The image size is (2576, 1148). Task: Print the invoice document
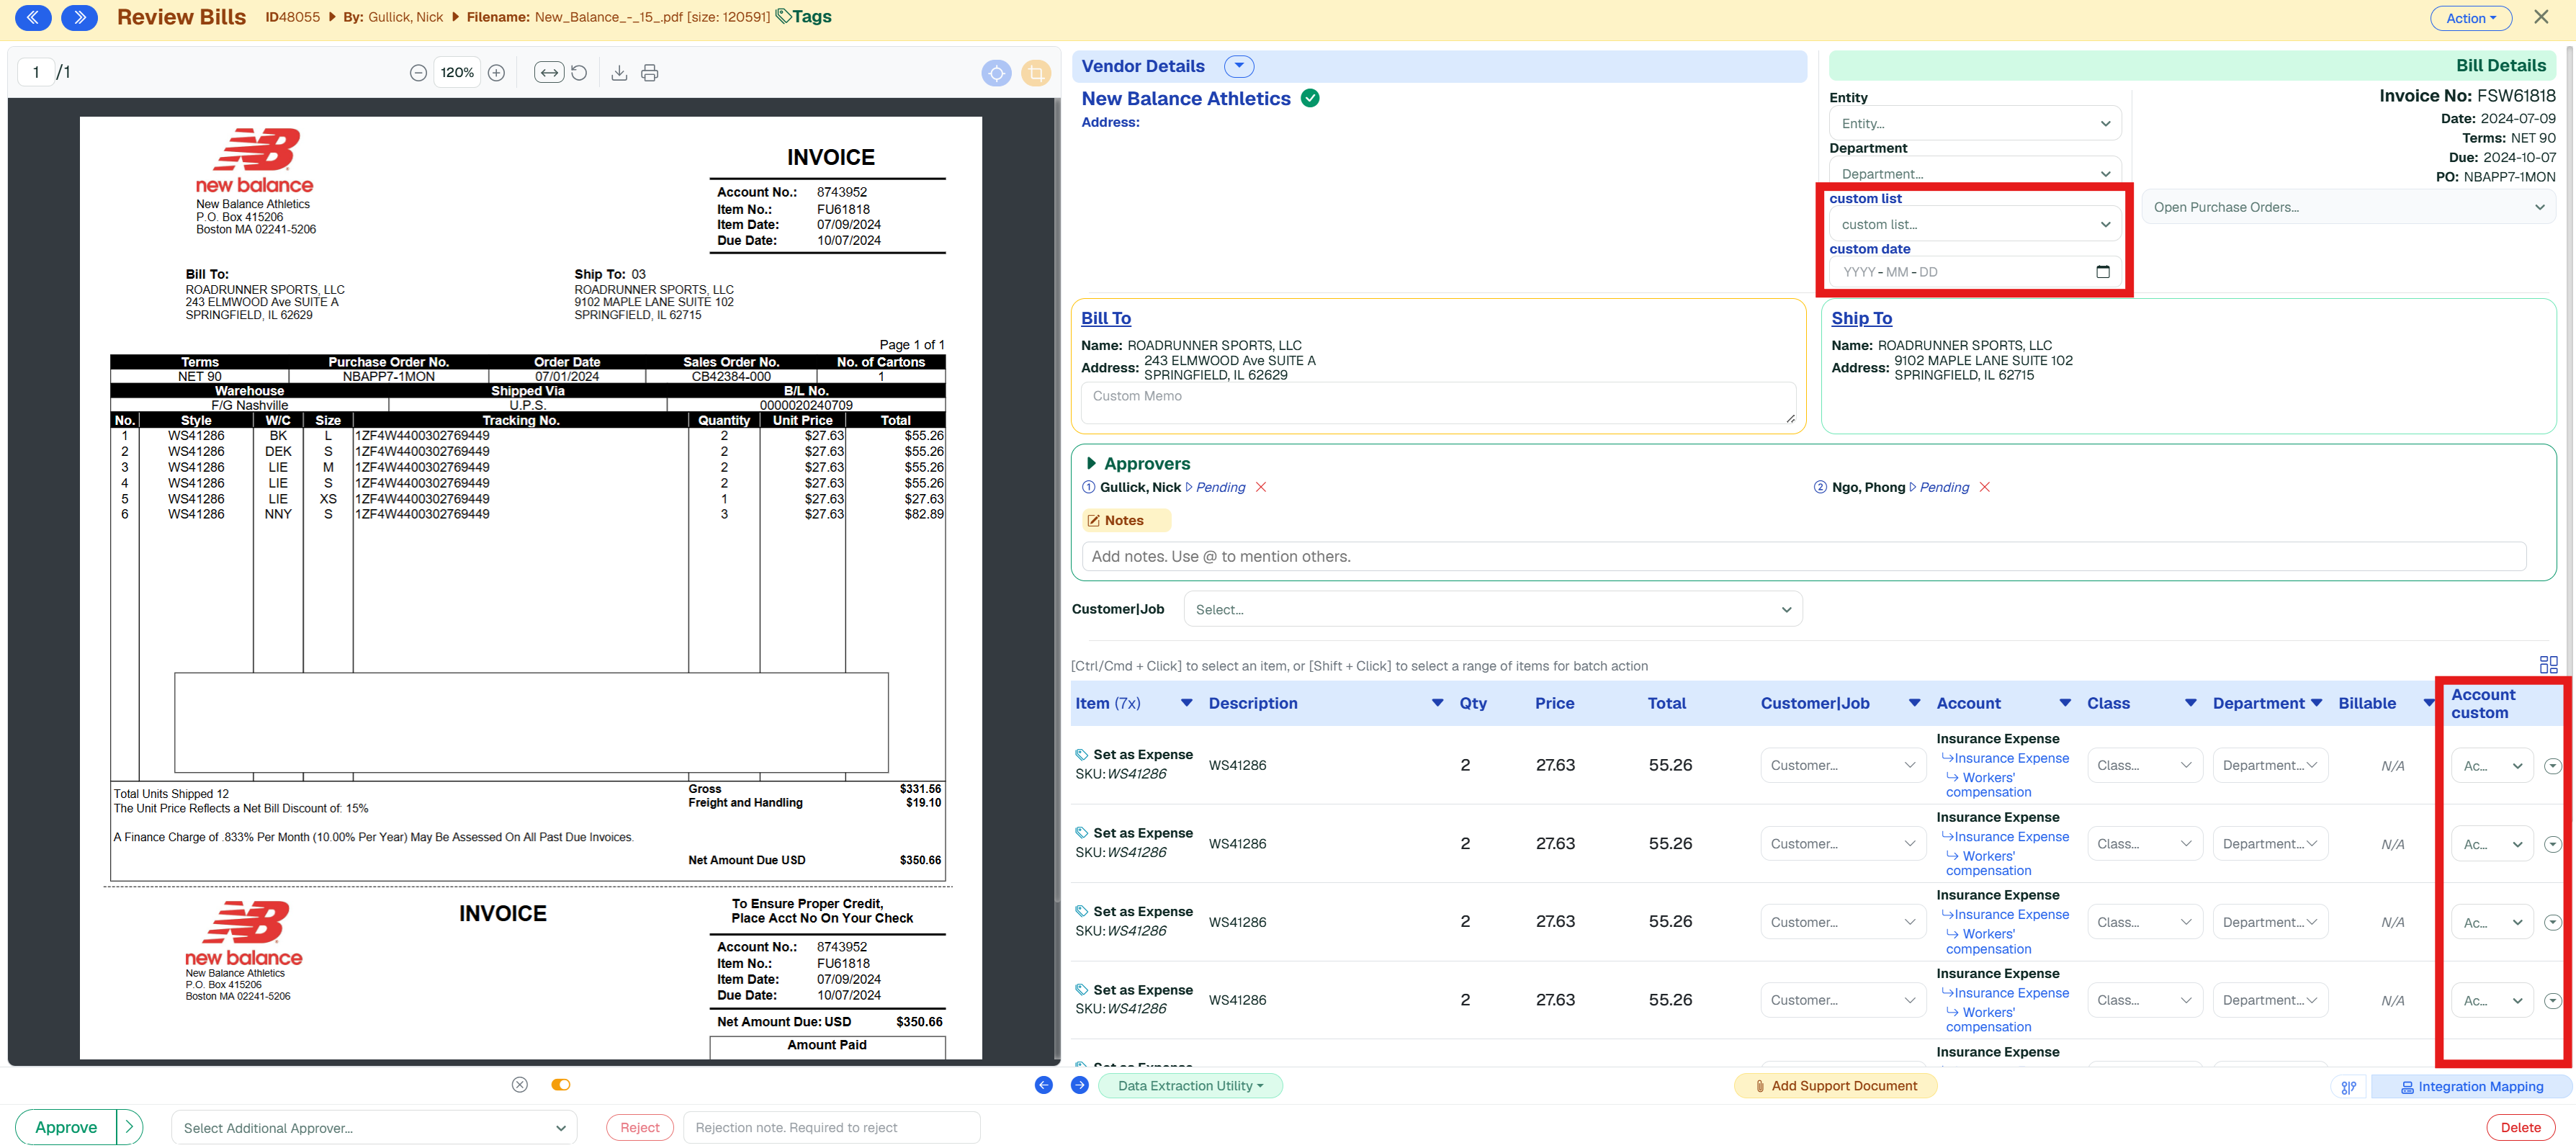coord(650,73)
